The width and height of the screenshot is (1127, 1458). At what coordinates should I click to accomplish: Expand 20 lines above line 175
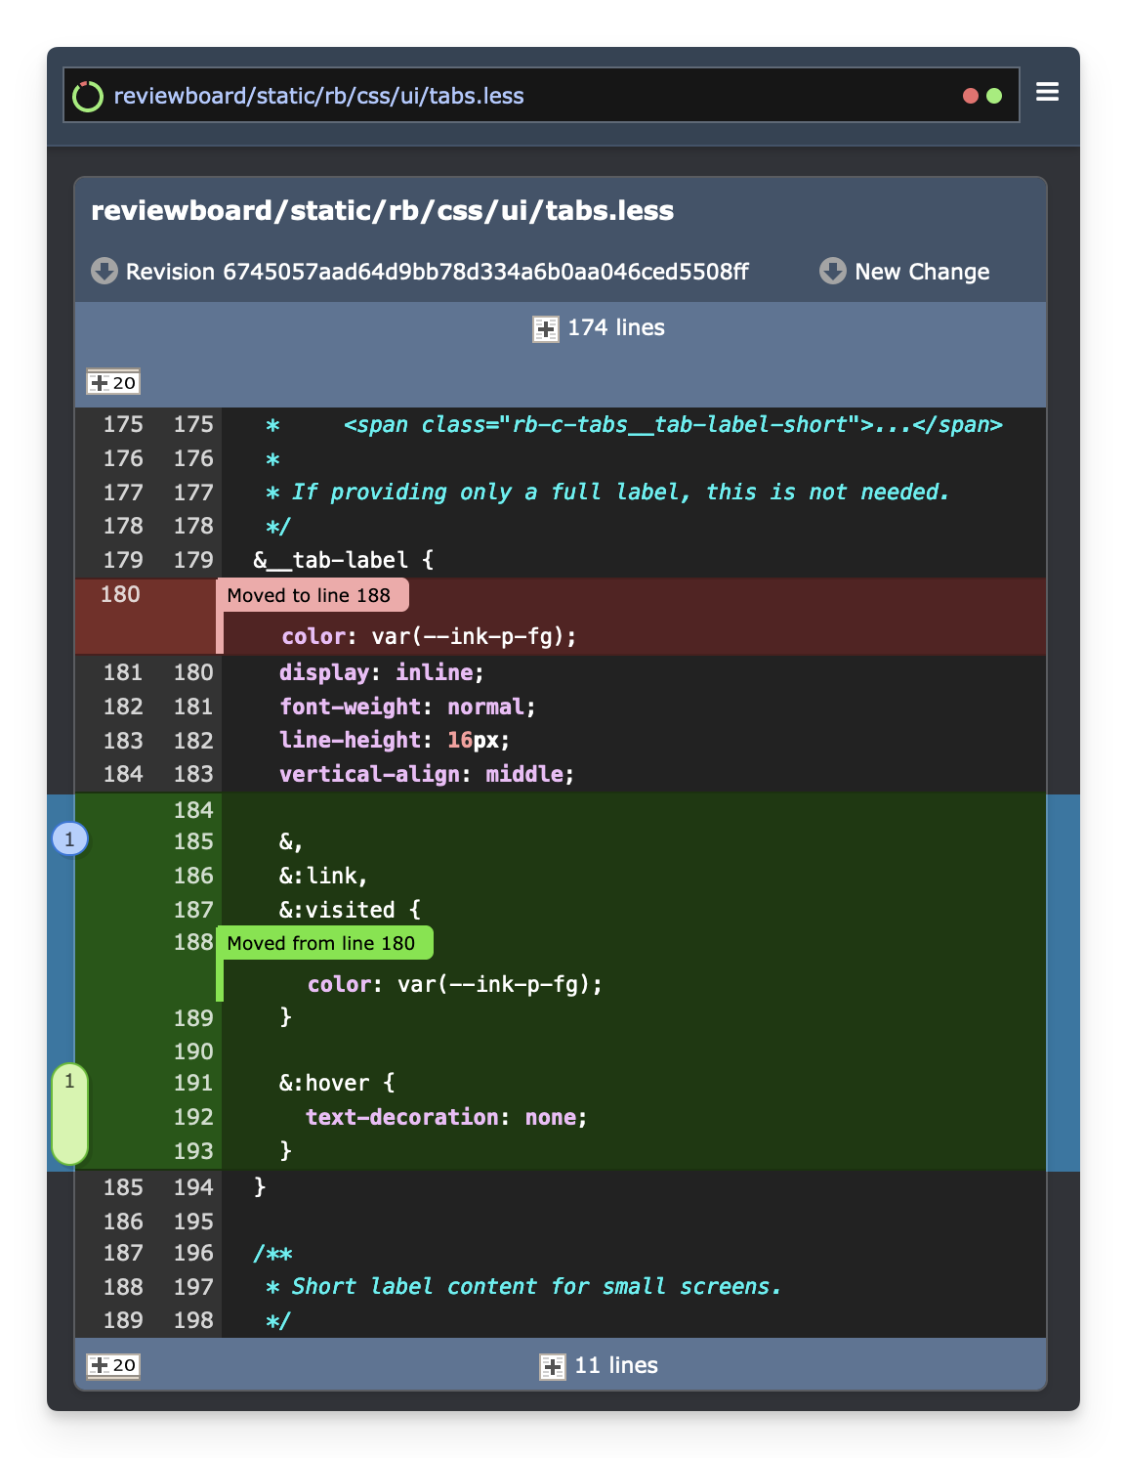[x=113, y=382]
